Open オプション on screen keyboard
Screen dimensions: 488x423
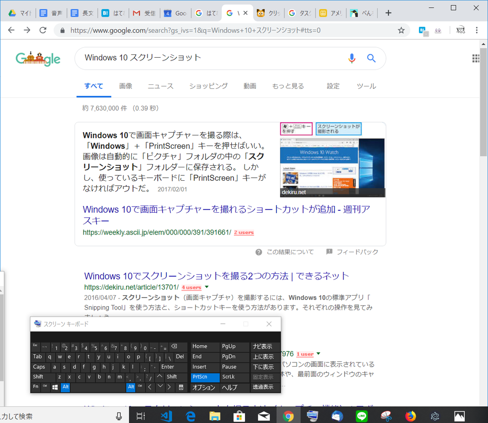pyautogui.click(x=205, y=387)
